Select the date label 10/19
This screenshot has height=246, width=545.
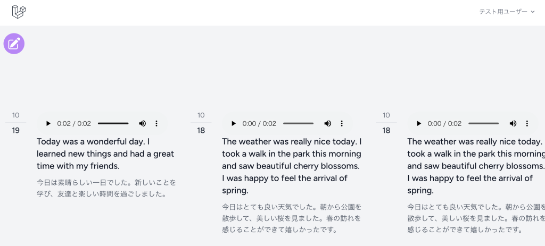tap(15, 123)
